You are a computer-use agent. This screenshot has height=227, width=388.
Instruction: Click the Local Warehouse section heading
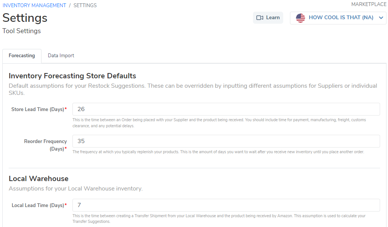point(38,178)
